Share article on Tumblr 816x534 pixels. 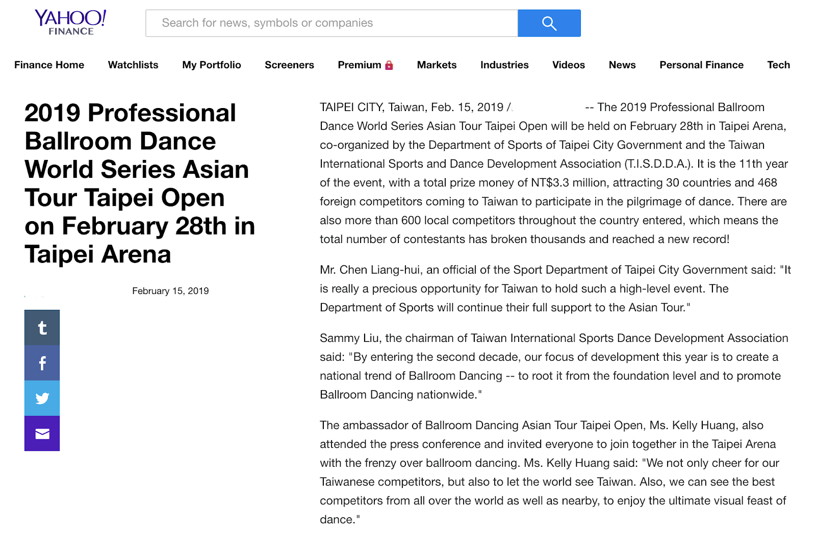point(42,328)
